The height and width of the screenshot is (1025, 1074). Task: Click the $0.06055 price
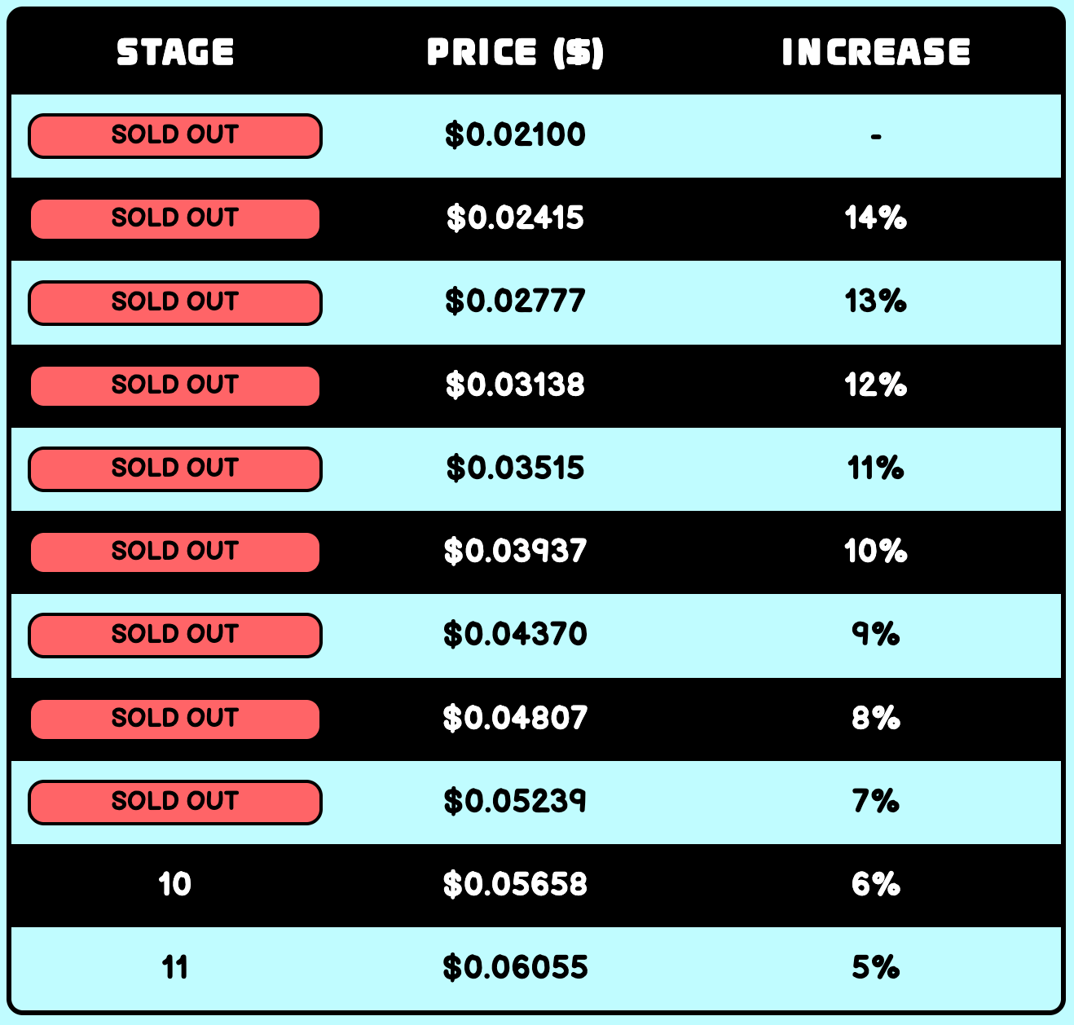pyautogui.click(x=515, y=968)
